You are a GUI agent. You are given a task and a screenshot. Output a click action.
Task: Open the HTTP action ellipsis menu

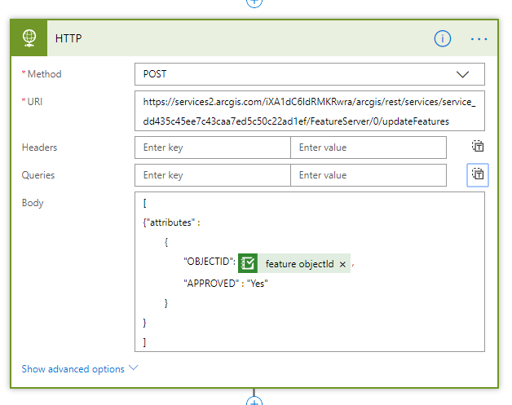(x=479, y=39)
